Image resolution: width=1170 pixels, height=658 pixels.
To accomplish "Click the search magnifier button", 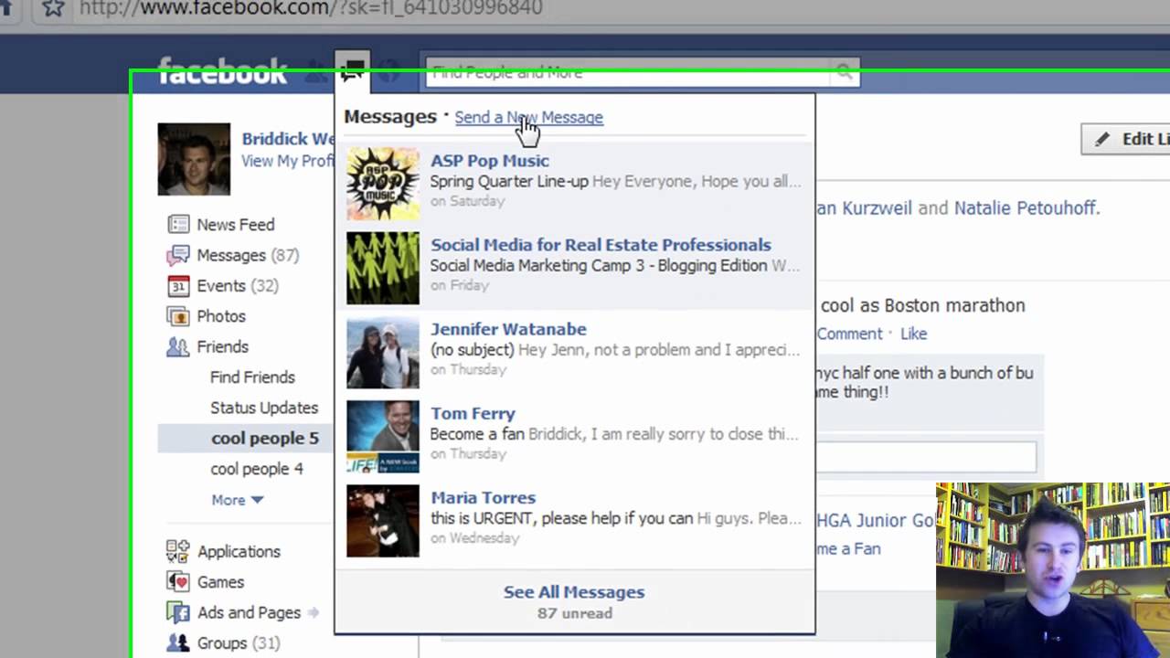I will (x=843, y=72).
